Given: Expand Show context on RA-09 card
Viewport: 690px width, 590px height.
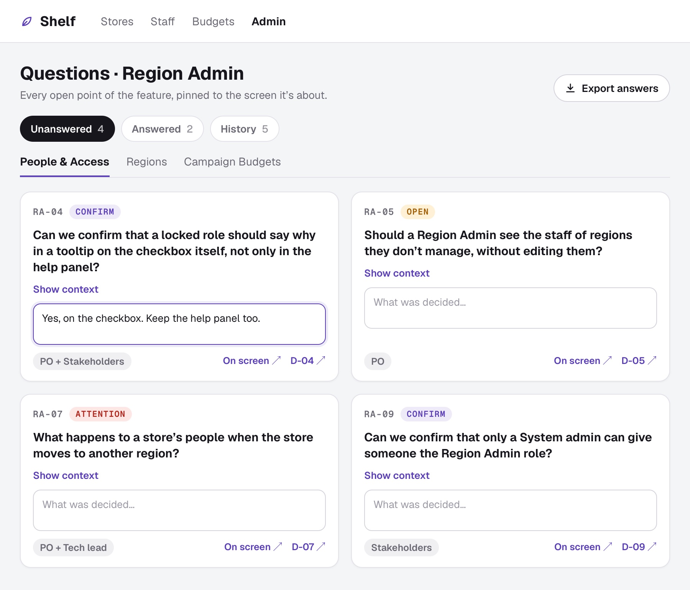Looking at the screenshot, I should tap(397, 475).
